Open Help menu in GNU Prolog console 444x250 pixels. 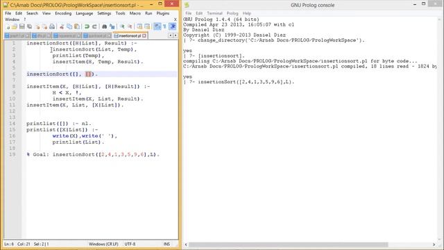click(247, 13)
